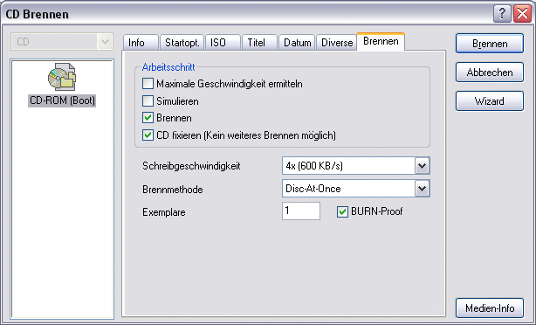536x325 pixels.
Task: Switch to the ISO tab
Action: pos(223,43)
